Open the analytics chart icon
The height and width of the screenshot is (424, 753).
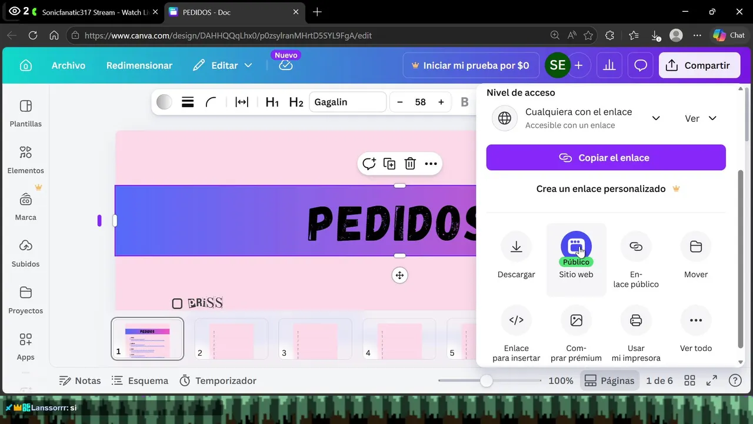pyautogui.click(x=609, y=65)
